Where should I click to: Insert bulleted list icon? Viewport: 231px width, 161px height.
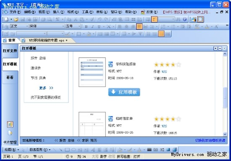[x=173, y=26]
